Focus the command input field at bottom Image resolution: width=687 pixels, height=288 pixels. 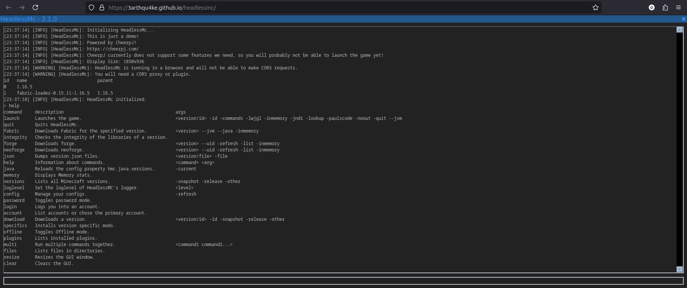[x=343, y=281]
